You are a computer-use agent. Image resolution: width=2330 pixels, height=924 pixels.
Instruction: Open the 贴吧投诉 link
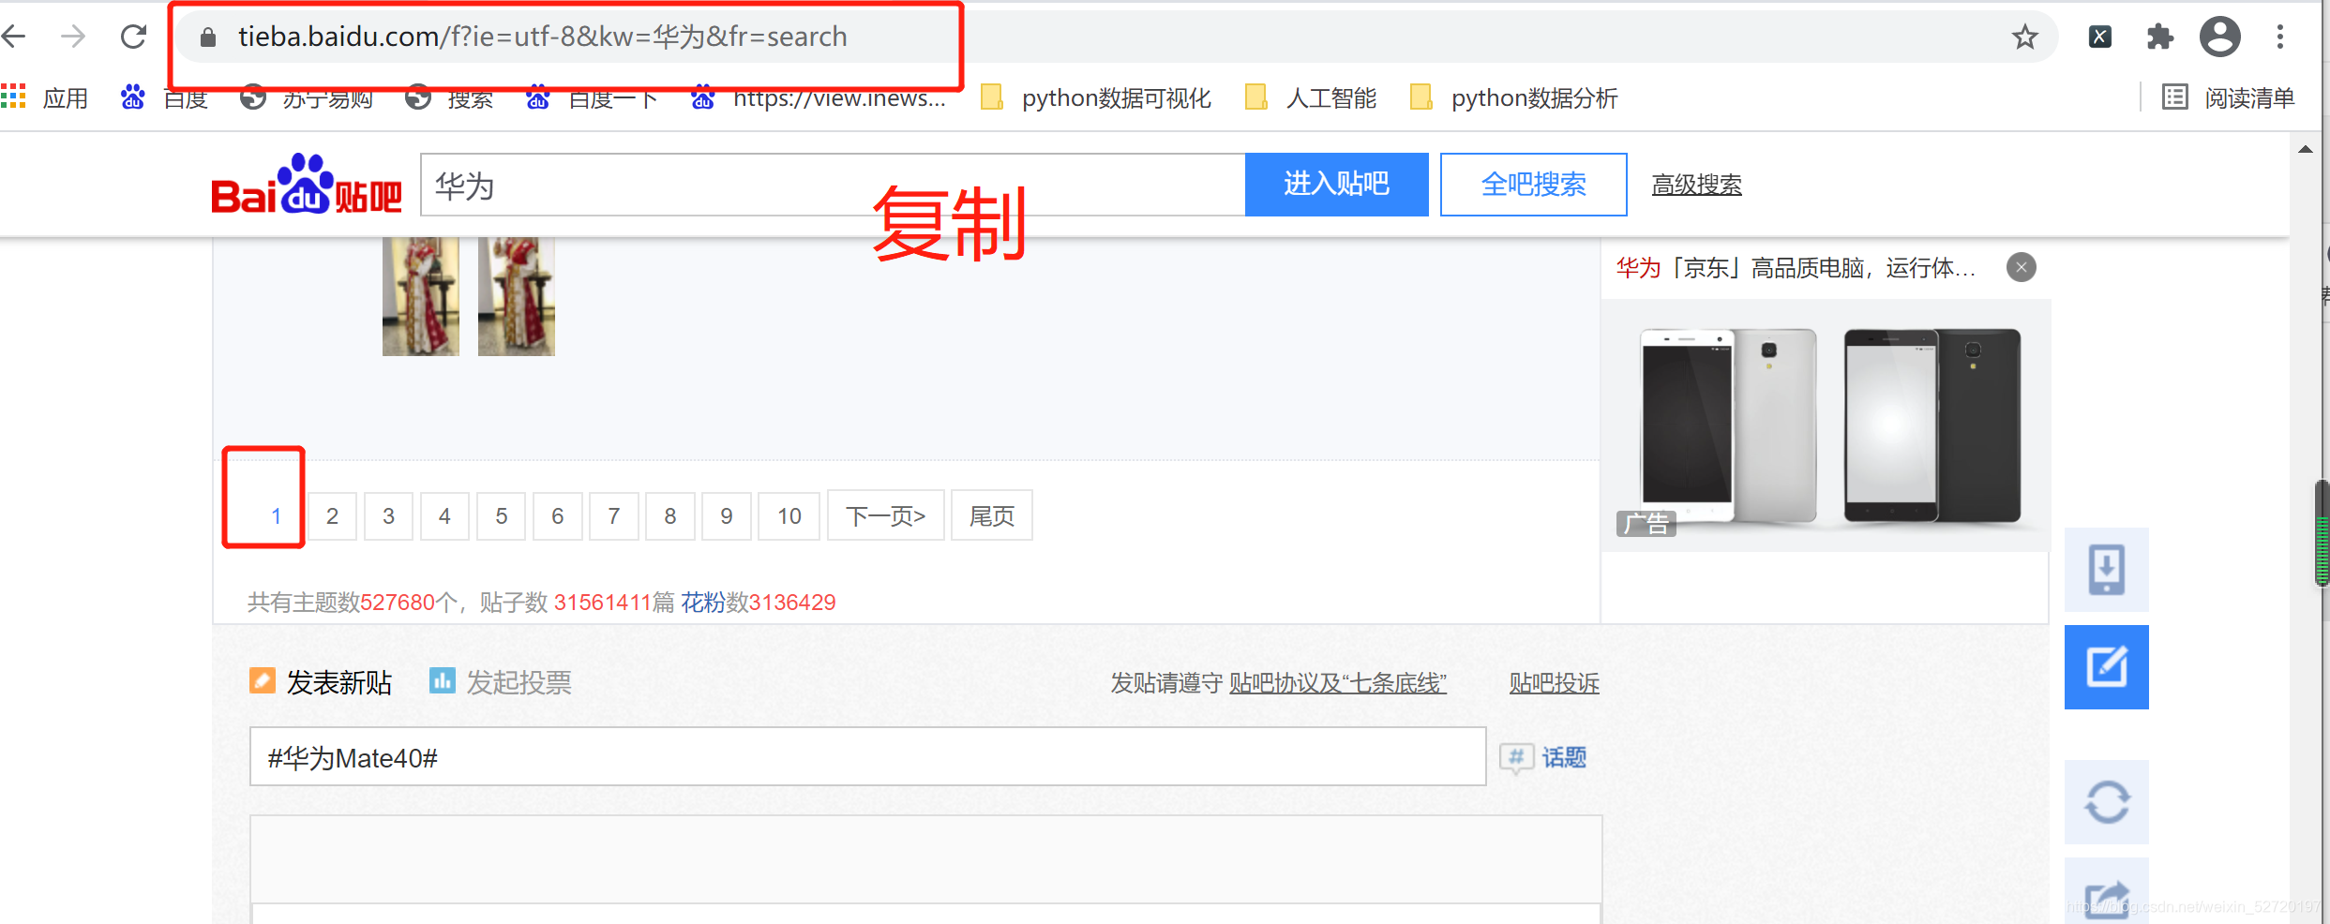coord(1554,683)
